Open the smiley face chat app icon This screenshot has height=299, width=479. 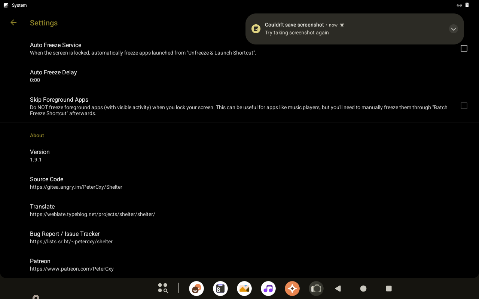tap(196, 289)
